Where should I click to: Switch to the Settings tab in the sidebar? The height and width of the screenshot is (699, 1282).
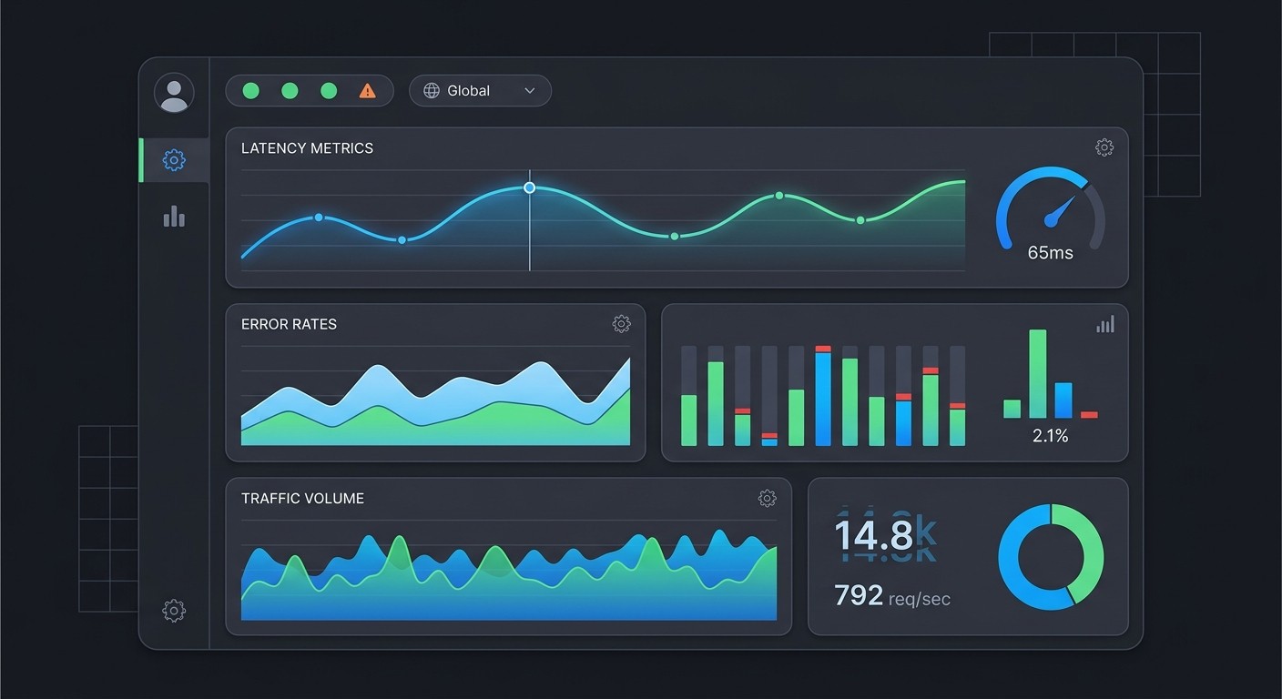(x=174, y=159)
